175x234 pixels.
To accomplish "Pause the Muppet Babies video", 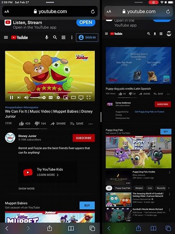I will coord(11,98).
